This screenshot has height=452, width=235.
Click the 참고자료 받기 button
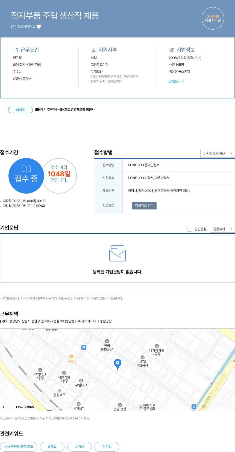(x=144, y=205)
